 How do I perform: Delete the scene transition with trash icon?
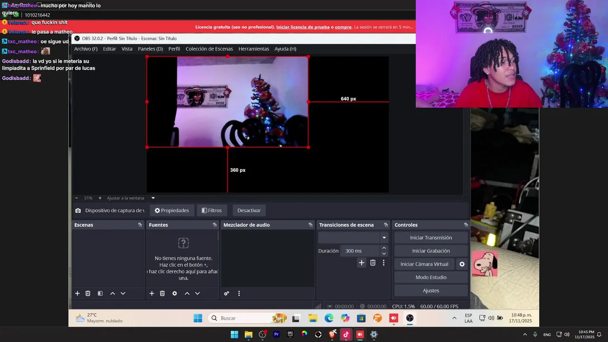(373, 263)
